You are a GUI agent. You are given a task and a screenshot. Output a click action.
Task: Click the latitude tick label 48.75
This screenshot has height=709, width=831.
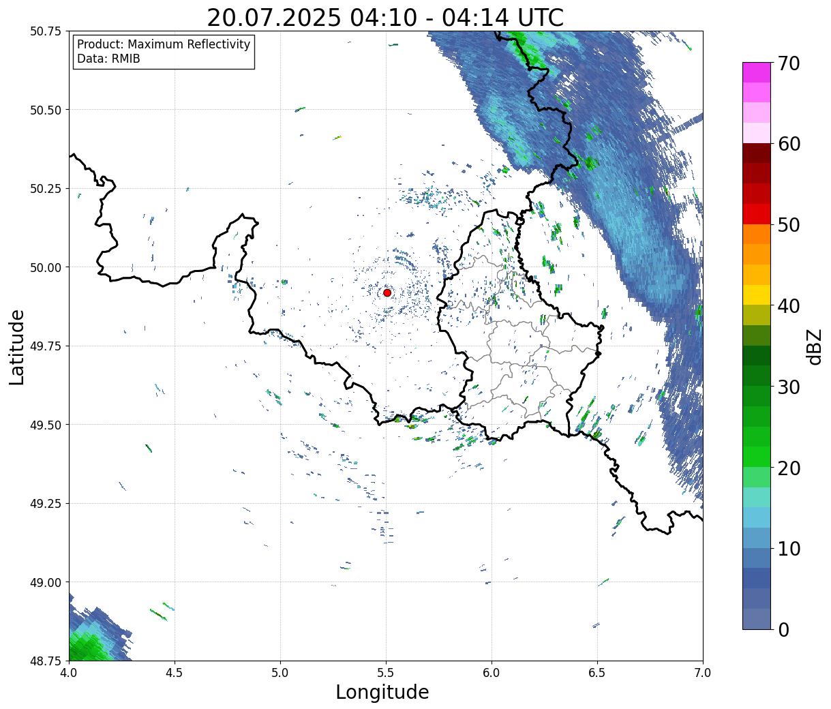[x=46, y=661]
